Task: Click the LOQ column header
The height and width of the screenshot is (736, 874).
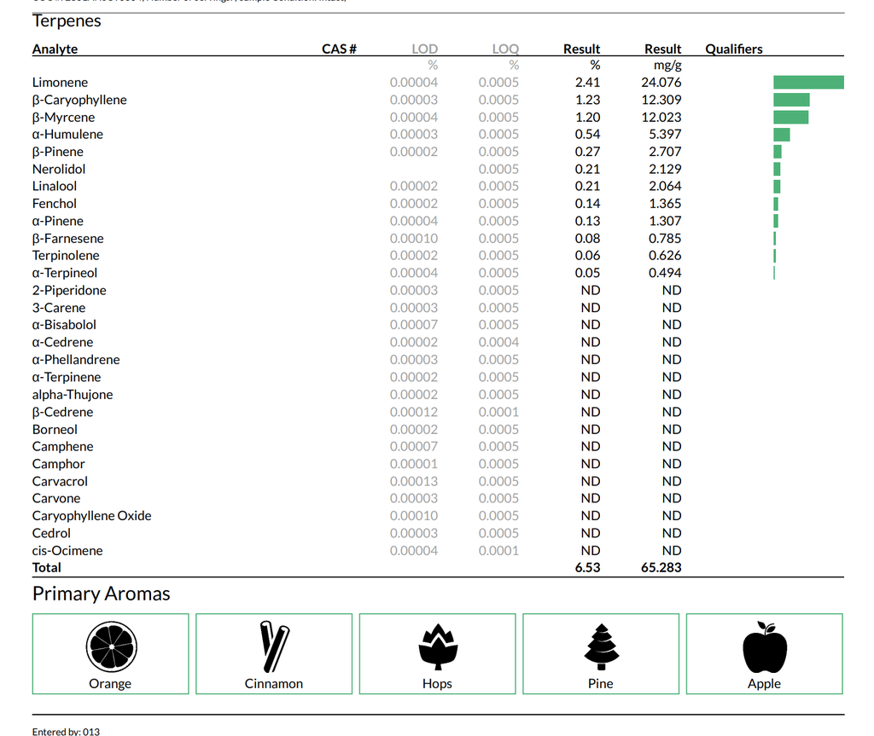Action: (x=505, y=49)
